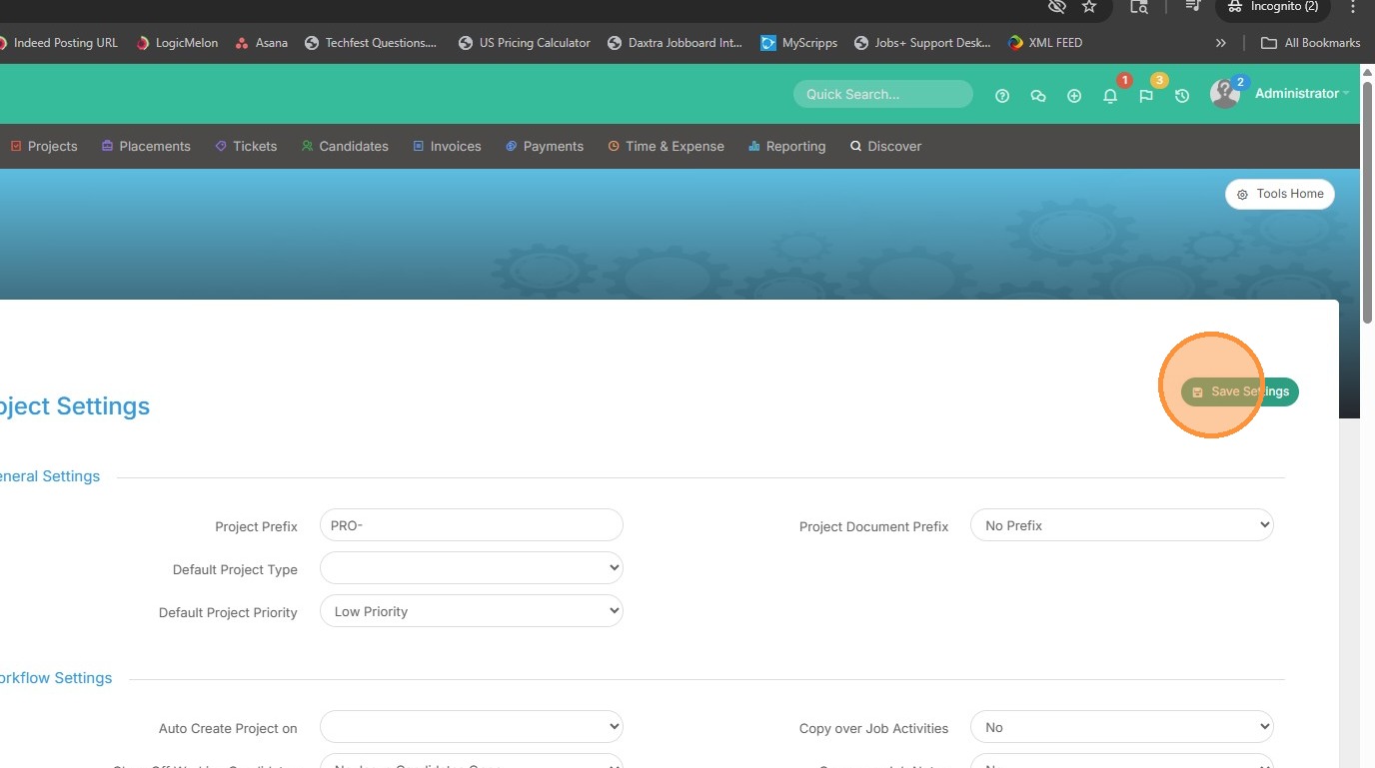Open Daxtra Jobboard bookmark
The width and height of the screenshot is (1375, 768).
tap(676, 43)
